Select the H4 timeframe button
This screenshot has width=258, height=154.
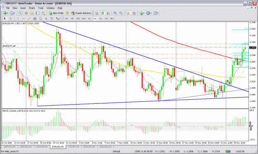(95, 19)
